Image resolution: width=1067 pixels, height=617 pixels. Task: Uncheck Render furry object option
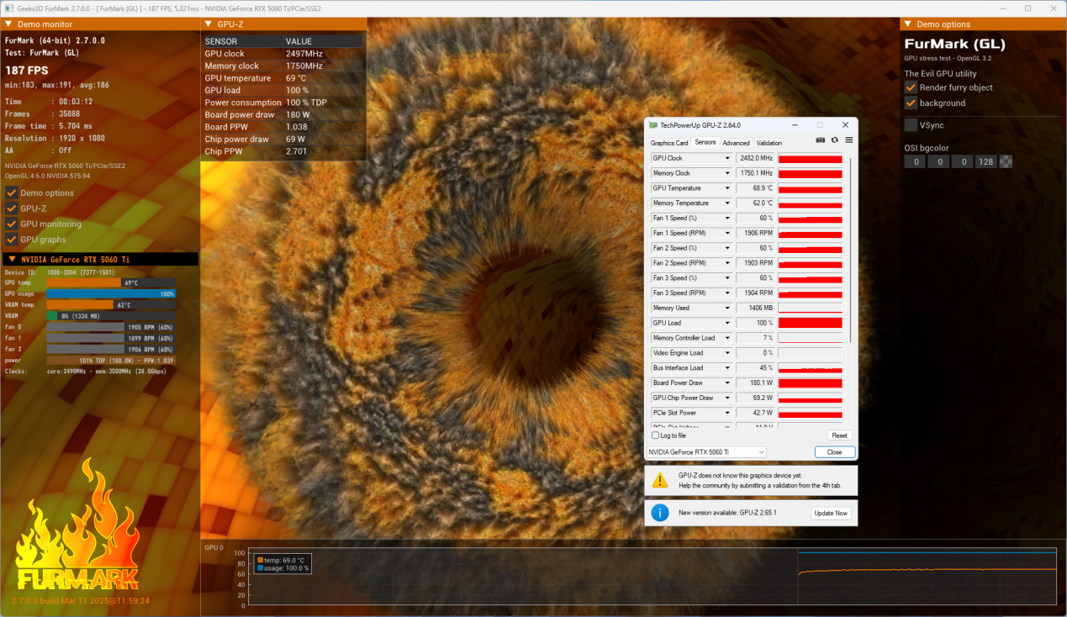[x=911, y=87]
